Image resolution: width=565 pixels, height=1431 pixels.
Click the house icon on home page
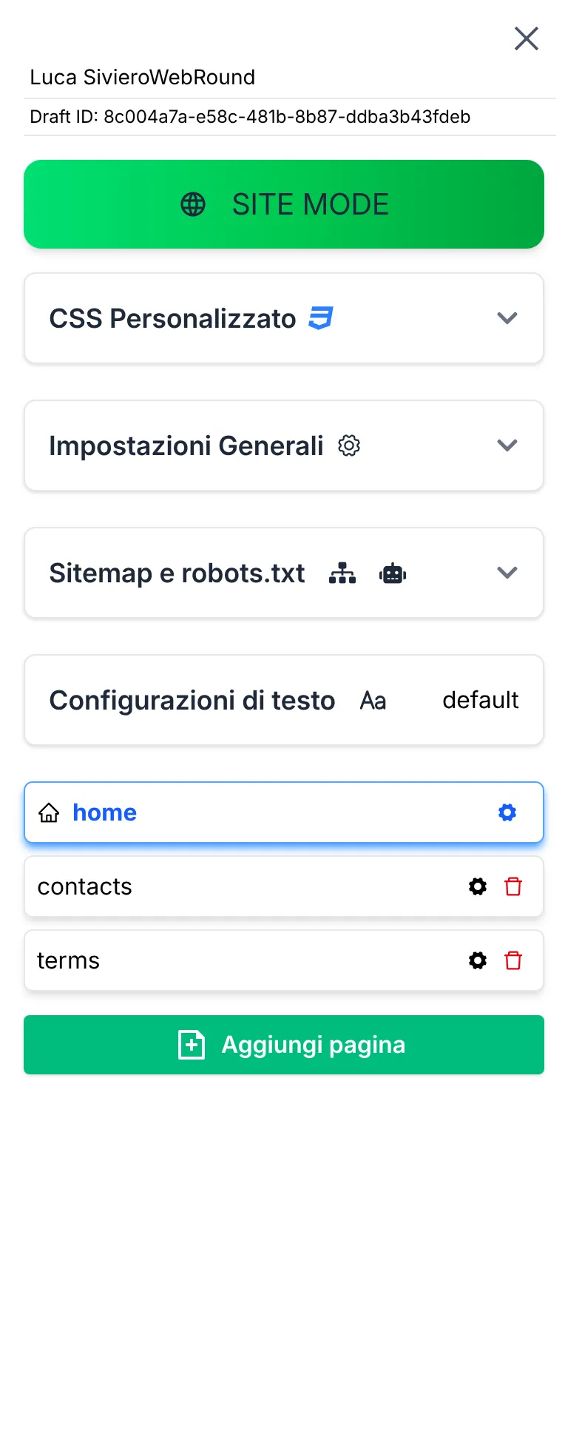(x=49, y=813)
